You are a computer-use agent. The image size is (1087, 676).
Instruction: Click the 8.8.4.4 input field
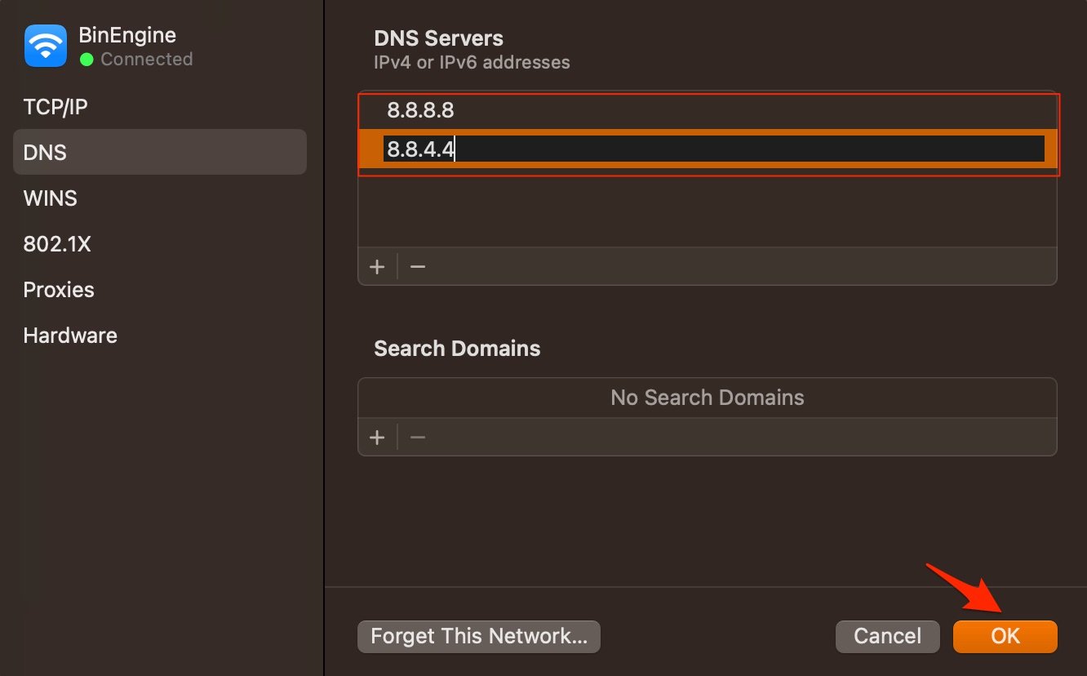(x=571, y=149)
